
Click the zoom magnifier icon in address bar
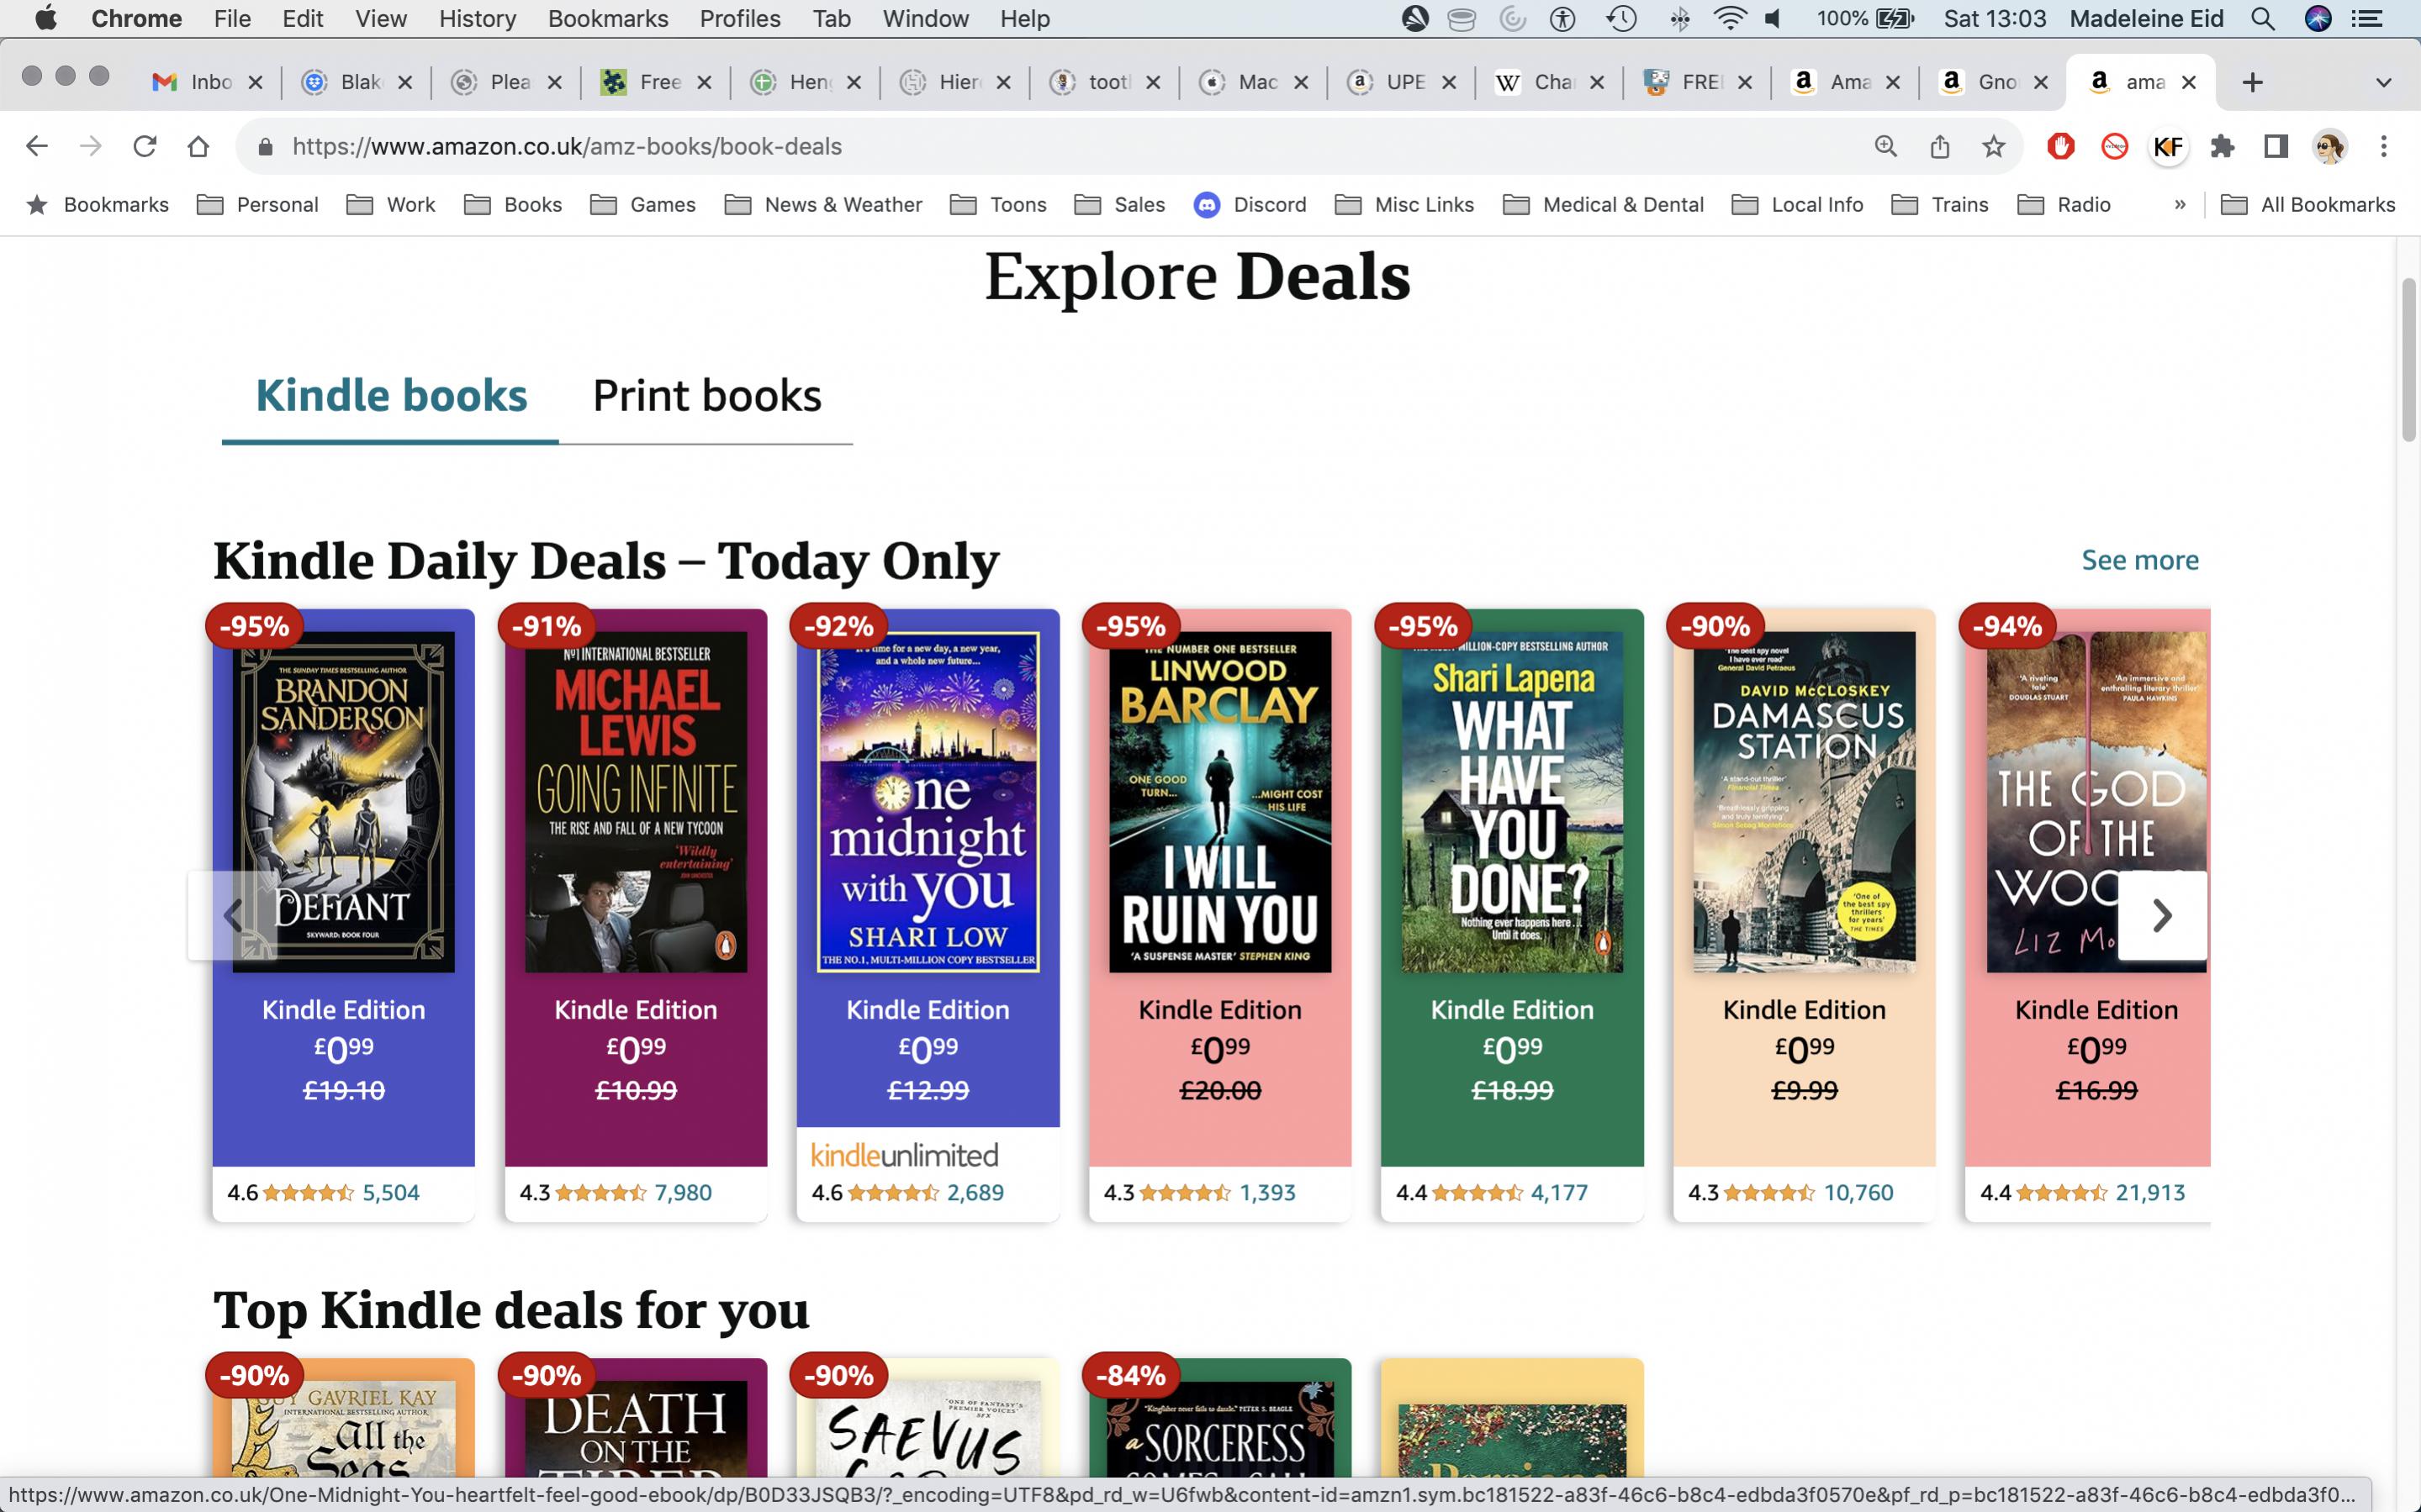[1884, 146]
